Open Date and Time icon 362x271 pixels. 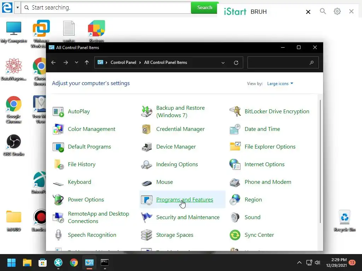[235, 129]
